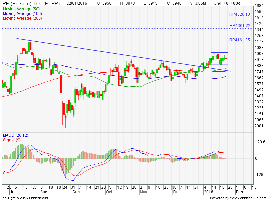Click the RP4361.22 resistance level label
This screenshot has width=267, height=200.
click(x=239, y=26)
